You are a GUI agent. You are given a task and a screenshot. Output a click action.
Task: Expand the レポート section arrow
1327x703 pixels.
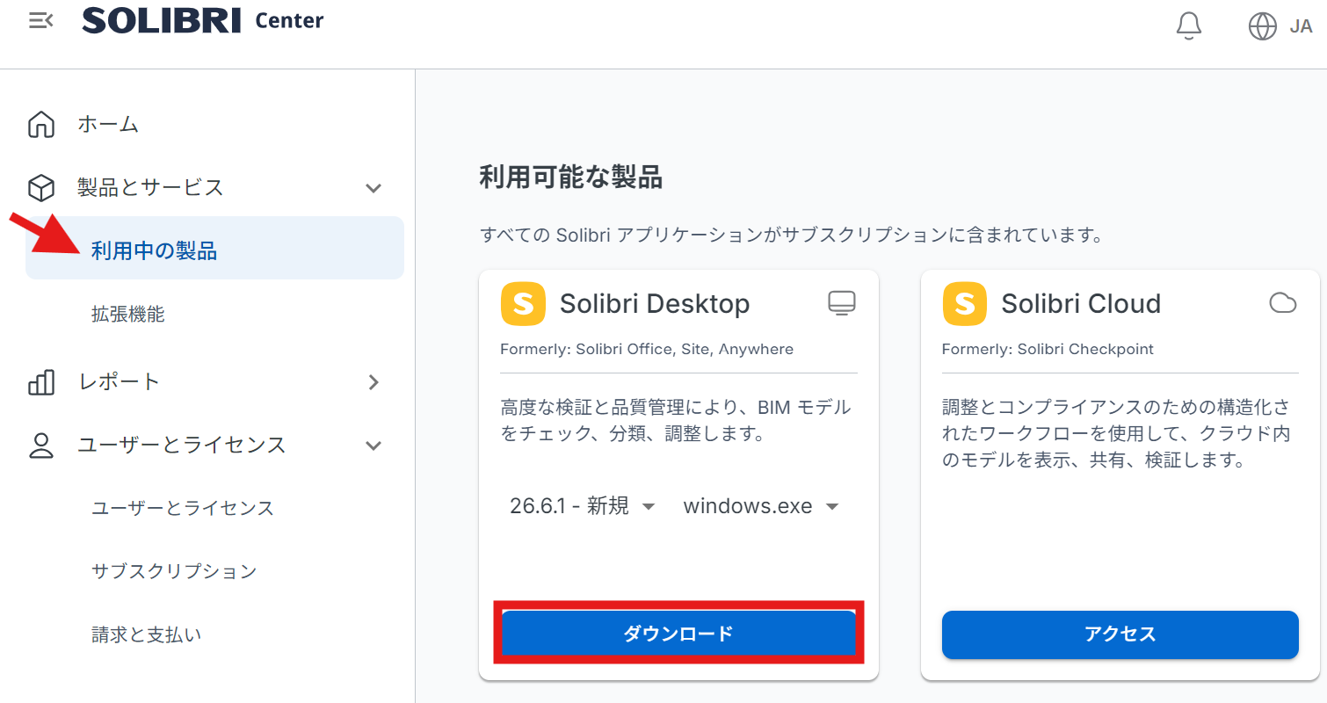point(373,381)
